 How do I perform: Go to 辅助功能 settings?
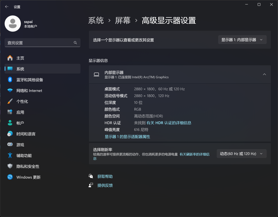click(42, 155)
